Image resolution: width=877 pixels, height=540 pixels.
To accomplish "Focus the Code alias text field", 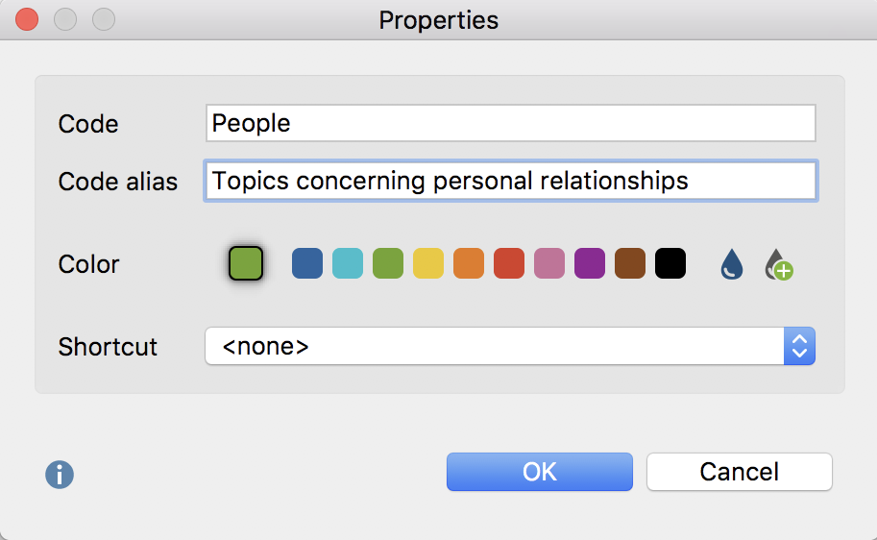I will 511,181.
